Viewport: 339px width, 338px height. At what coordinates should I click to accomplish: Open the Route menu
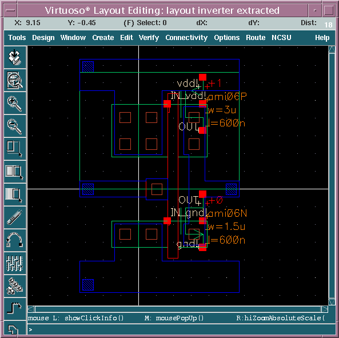[x=256, y=38]
